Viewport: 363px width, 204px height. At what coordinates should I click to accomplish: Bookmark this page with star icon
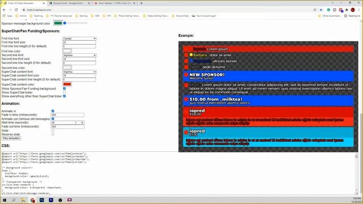tap(321, 10)
